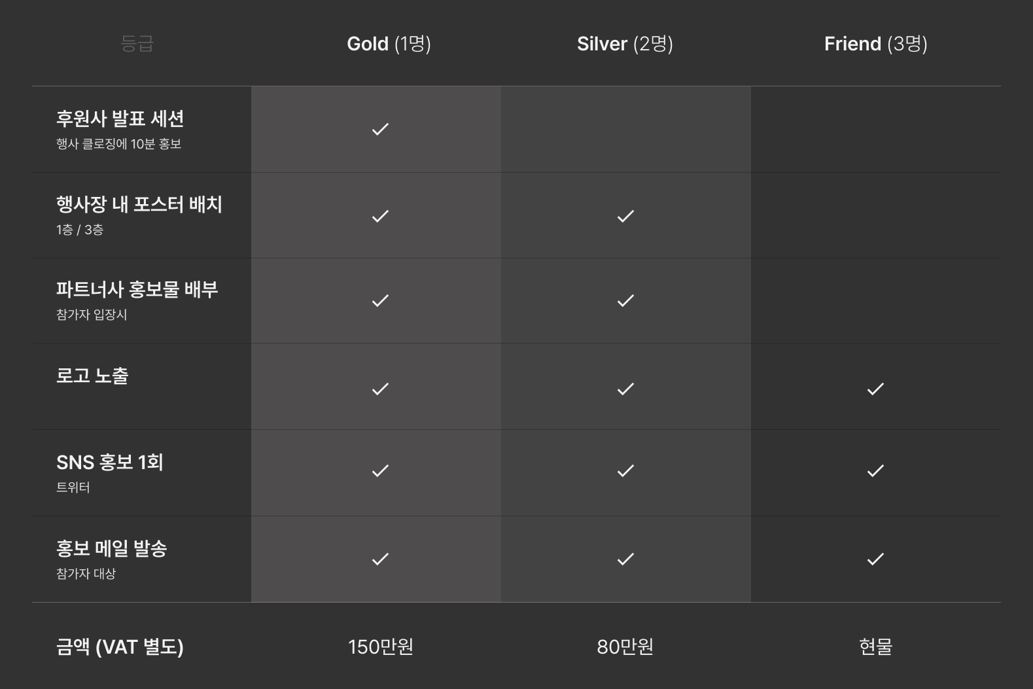The height and width of the screenshot is (689, 1033).
Task: Click the 후원사 발표 세션 row title
Action: 120,119
